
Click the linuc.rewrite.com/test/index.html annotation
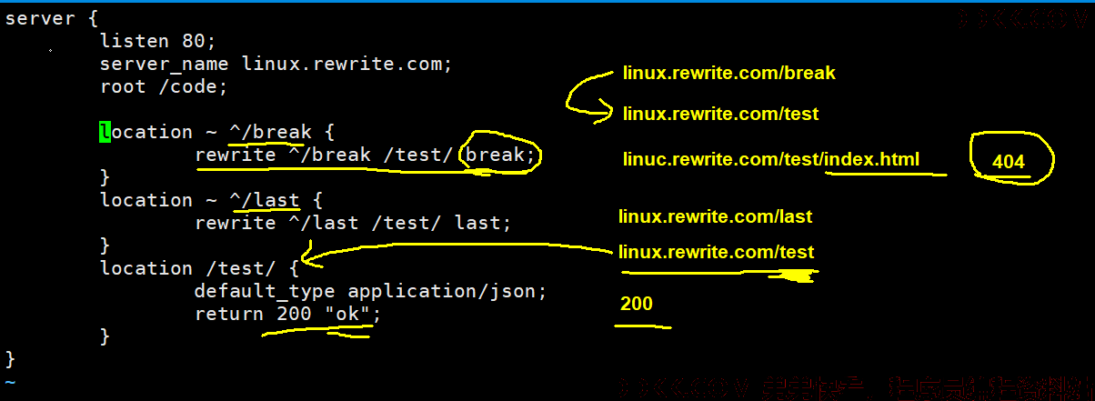(x=771, y=160)
